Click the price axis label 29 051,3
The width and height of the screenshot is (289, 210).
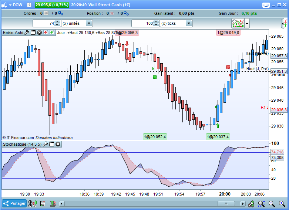(279, 71)
